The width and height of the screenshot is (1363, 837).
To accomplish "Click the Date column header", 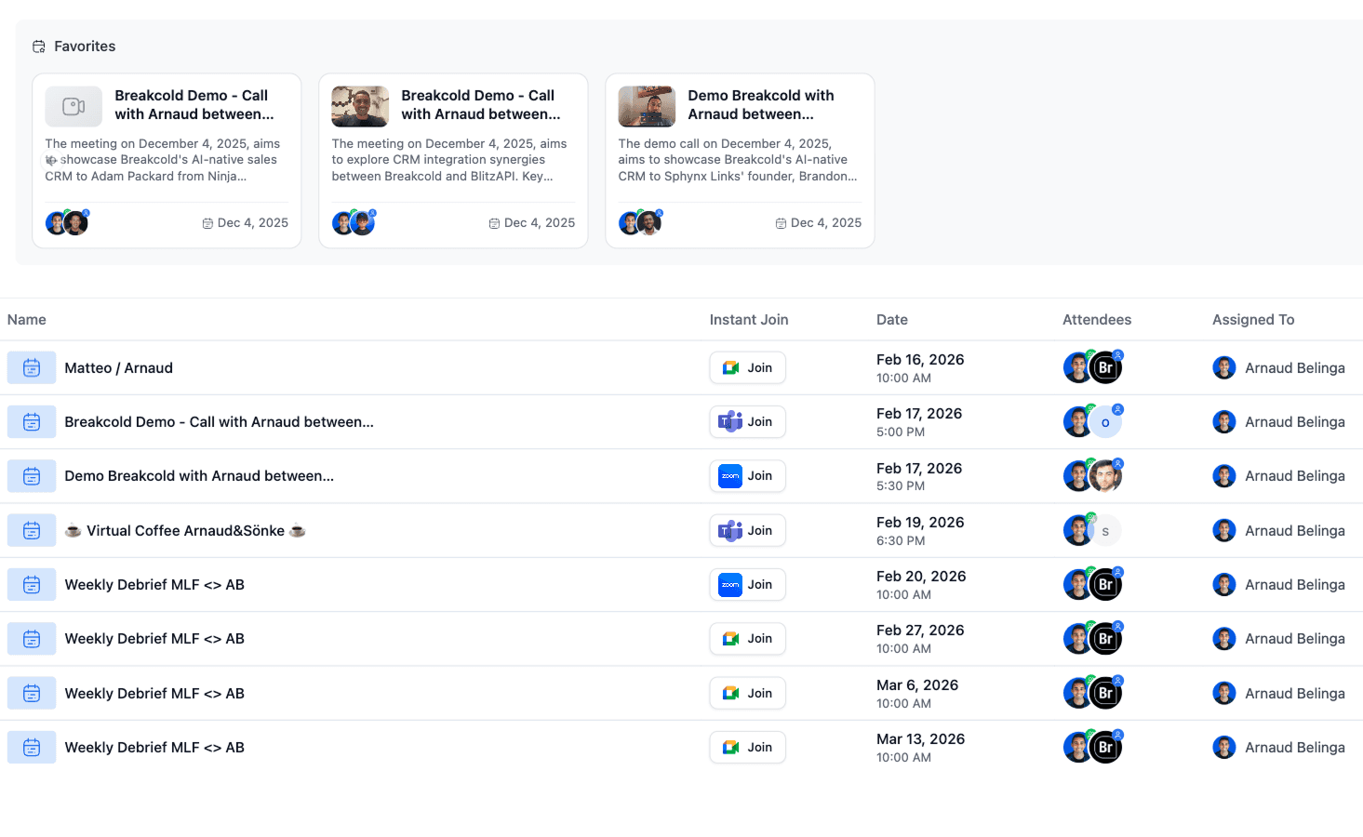I will pos(891,319).
